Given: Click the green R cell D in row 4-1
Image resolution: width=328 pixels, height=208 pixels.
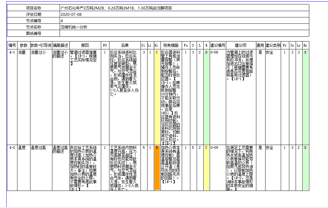Looking at the screenshot, I should pos(207,97).
